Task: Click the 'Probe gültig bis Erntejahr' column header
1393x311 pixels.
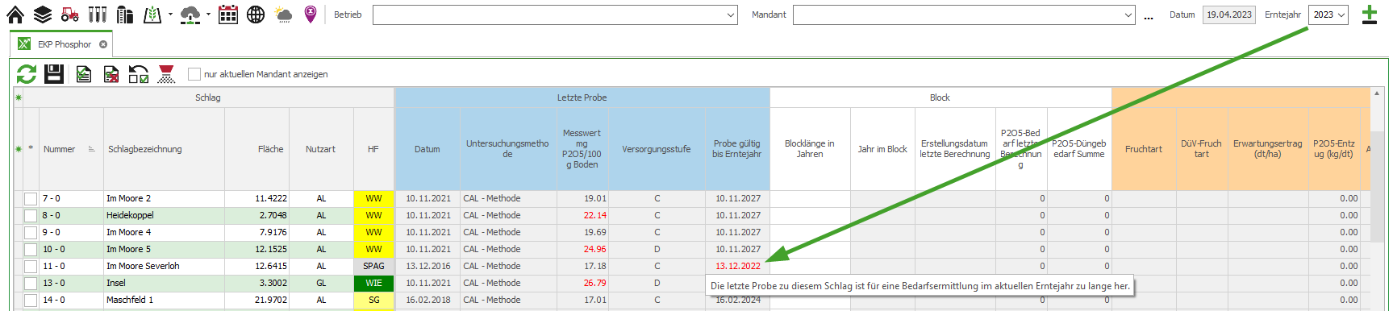Action: point(736,149)
